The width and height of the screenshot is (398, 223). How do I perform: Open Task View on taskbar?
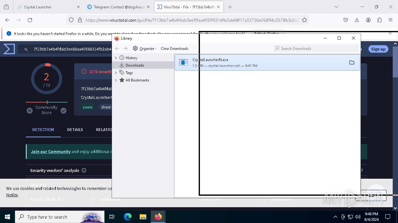[112, 217]
